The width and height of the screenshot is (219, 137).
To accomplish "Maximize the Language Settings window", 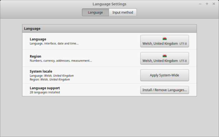I will point(207,4).
